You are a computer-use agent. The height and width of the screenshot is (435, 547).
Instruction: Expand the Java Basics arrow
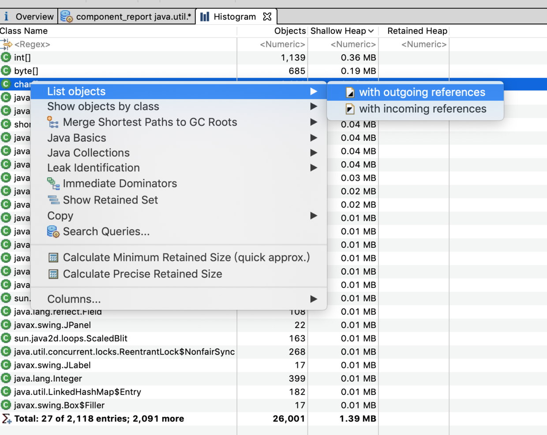314,138
